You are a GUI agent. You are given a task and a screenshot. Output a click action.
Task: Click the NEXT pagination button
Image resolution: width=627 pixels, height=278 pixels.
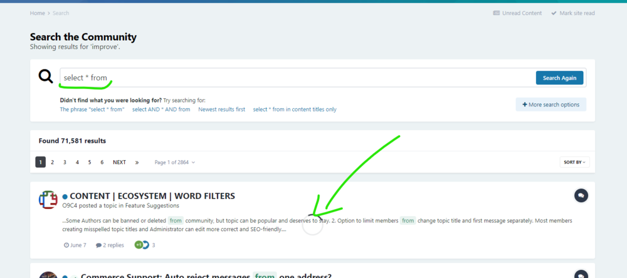pos(119,162)
